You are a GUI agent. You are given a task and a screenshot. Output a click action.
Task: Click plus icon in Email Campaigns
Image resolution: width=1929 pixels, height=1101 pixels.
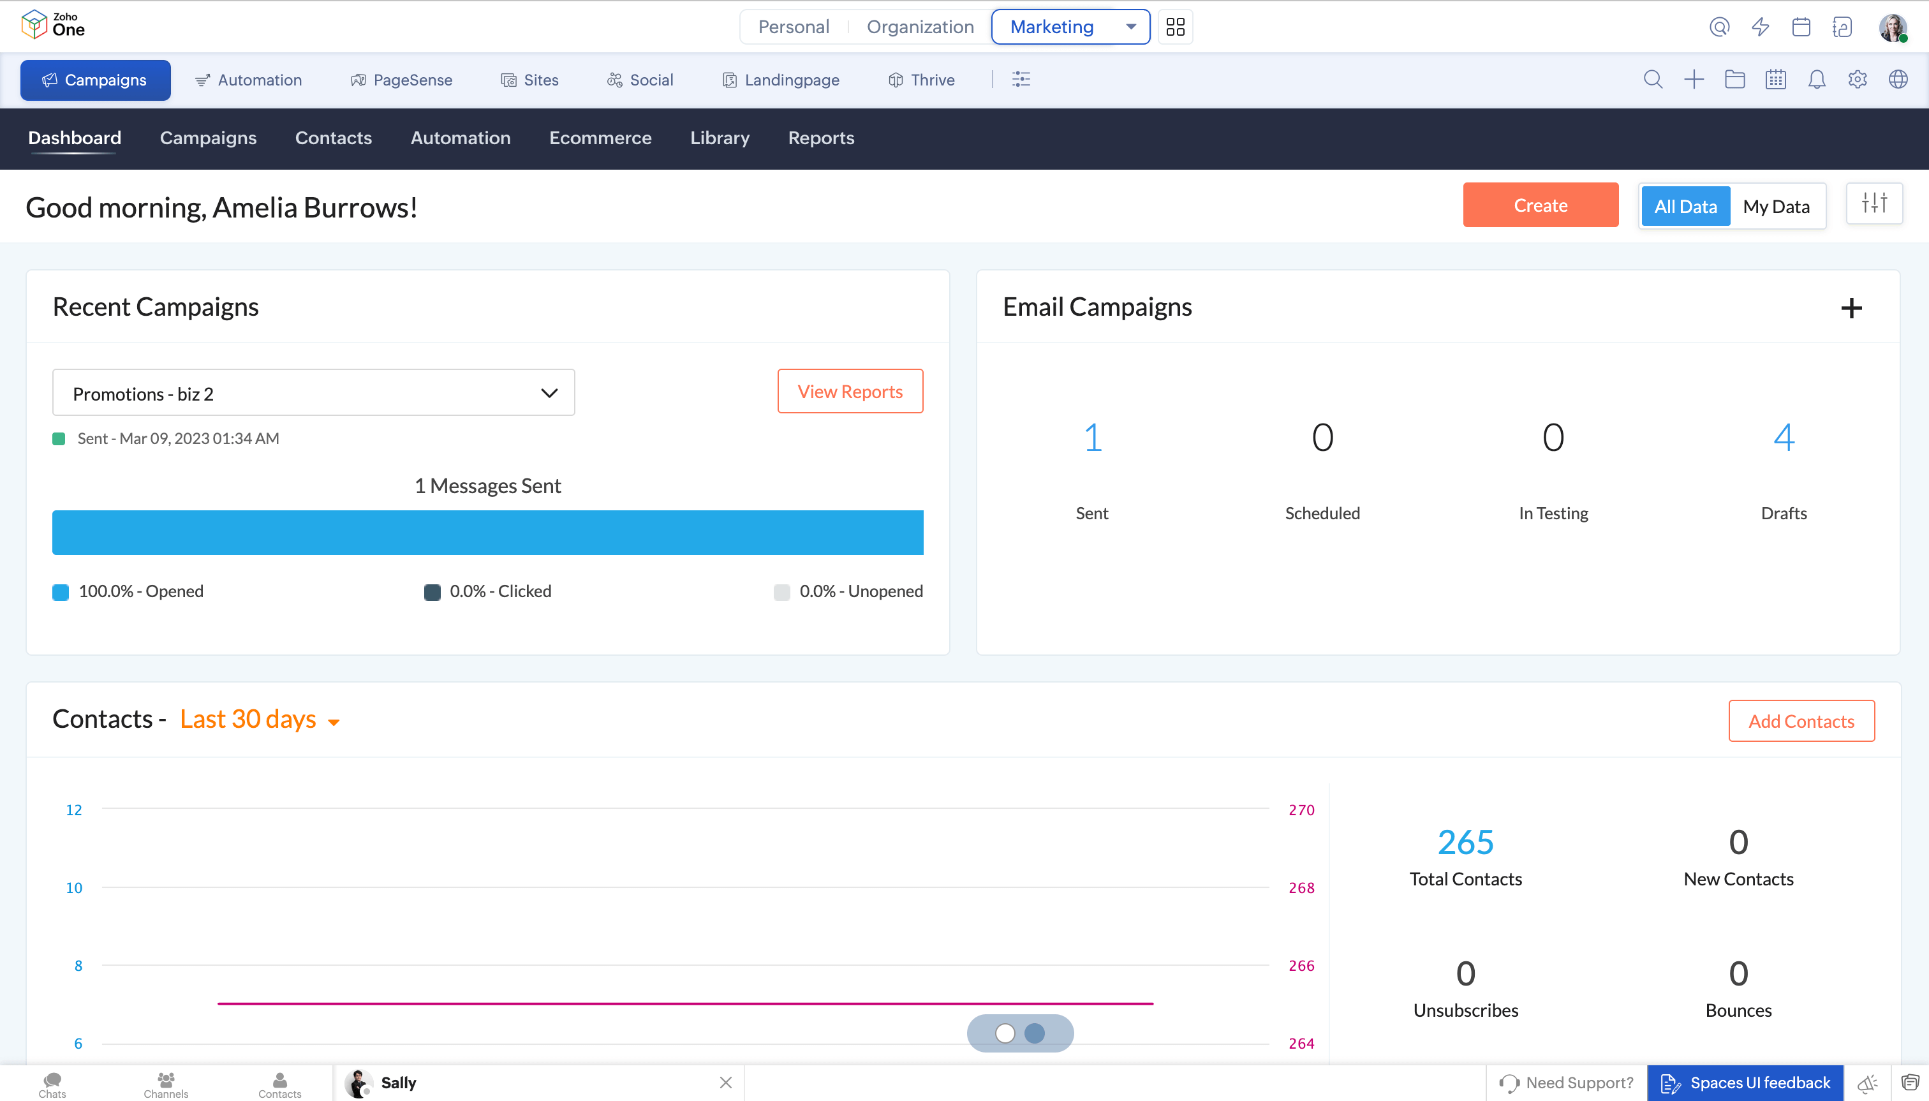pyautogui.click(x=1851, y=307)
